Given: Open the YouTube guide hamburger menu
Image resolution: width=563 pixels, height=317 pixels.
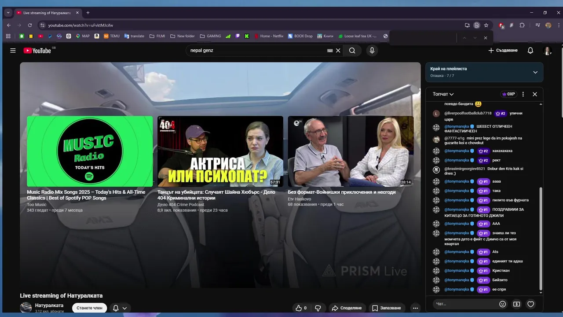Looking at the screenshot, I should tap(13, 51).
